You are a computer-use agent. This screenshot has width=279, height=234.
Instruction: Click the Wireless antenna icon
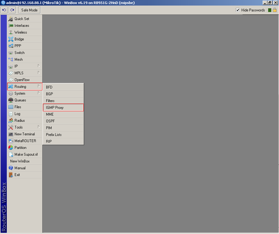click(x=11, y=32)
